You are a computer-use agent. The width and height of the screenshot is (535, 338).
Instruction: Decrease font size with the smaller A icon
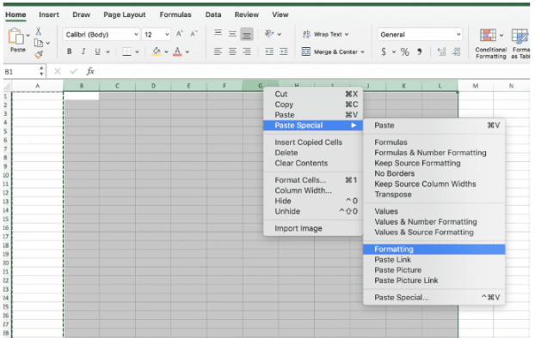tap(194, 34)
